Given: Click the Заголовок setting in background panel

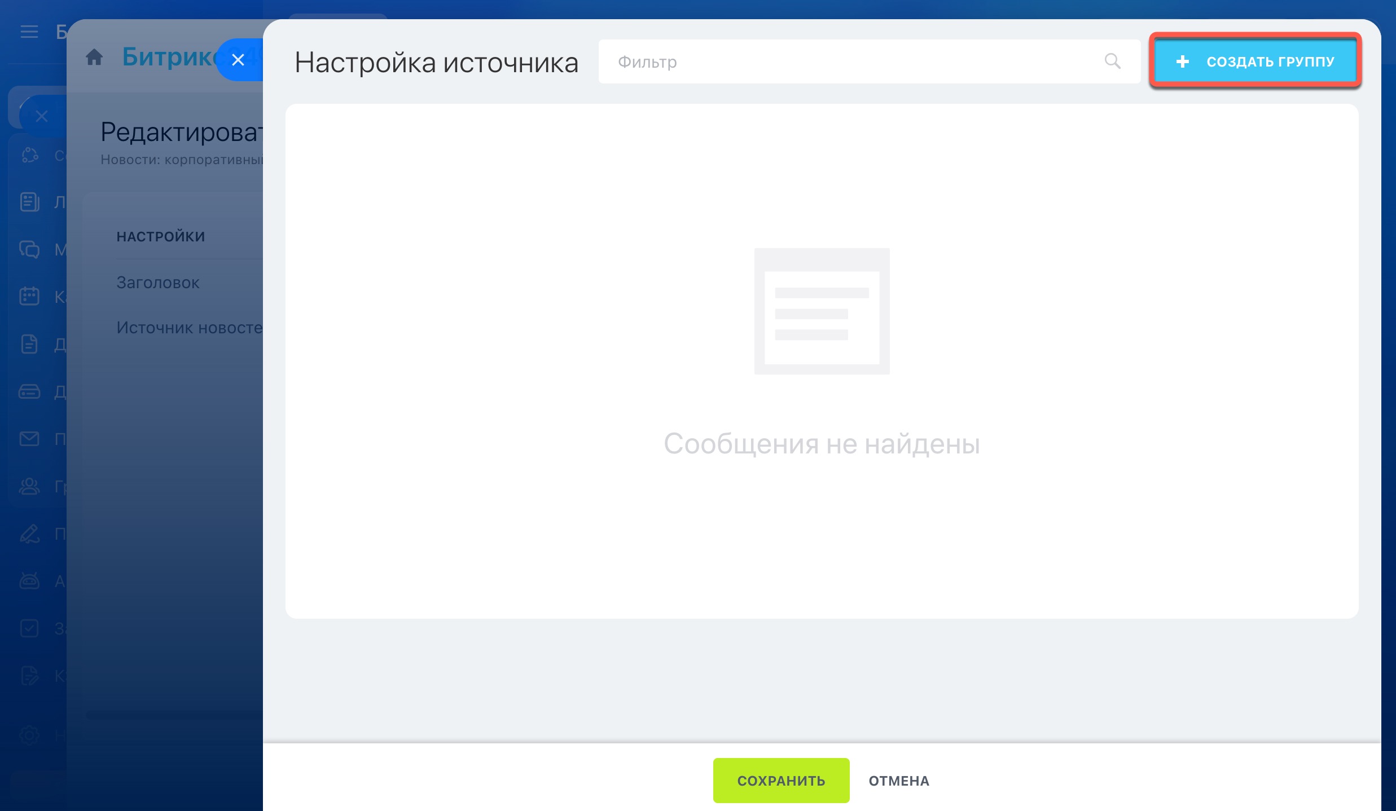Looking at the screenshot, I should point(158,283).
